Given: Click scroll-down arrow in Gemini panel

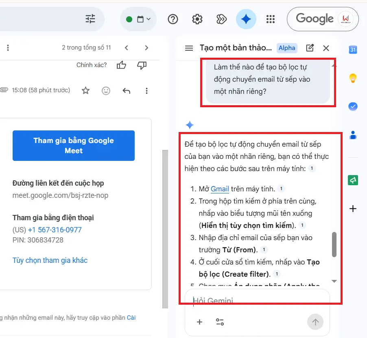Looking at the screenshot, I should [x=334, y=281].
